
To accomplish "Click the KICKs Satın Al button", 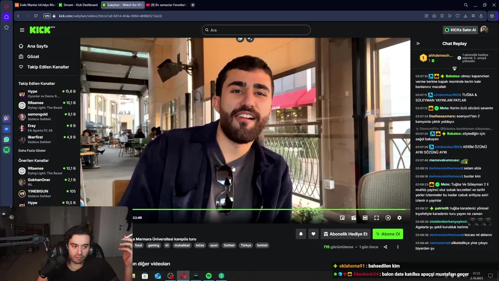I will [460, 30].
